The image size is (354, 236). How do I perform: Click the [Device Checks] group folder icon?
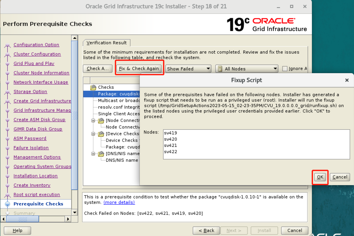(x=101, y=134)
